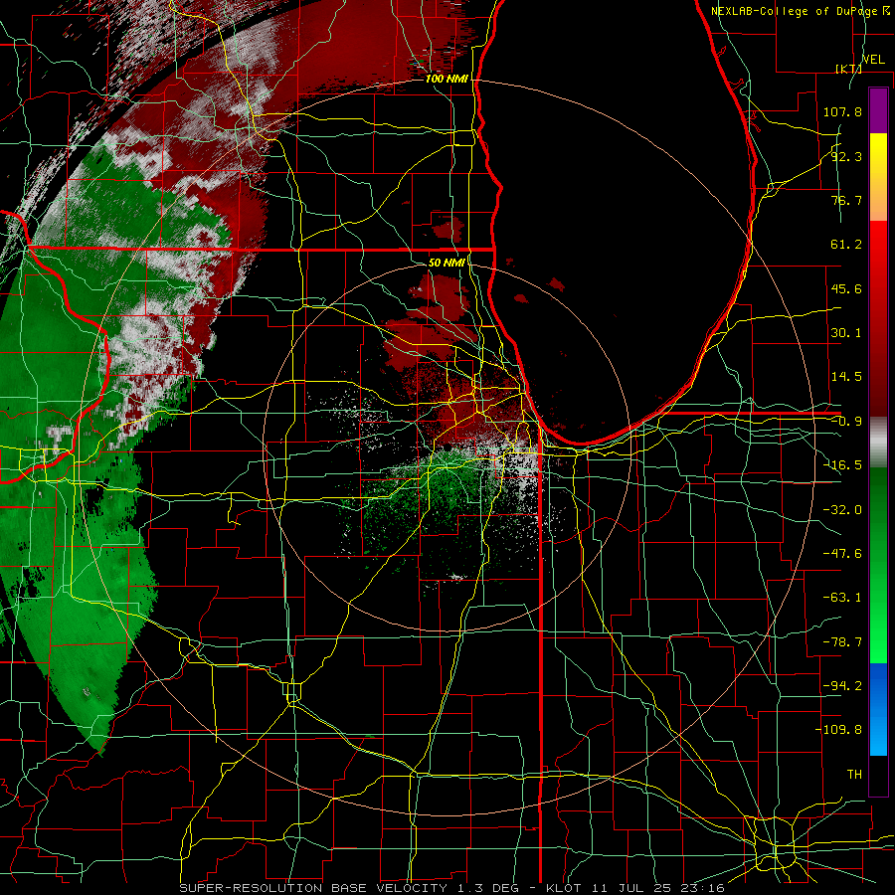Click the -16.5 velocity scale value

click(842, 464)
